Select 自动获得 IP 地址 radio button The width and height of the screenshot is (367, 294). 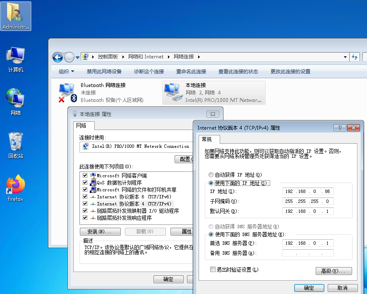coord(211,175)
